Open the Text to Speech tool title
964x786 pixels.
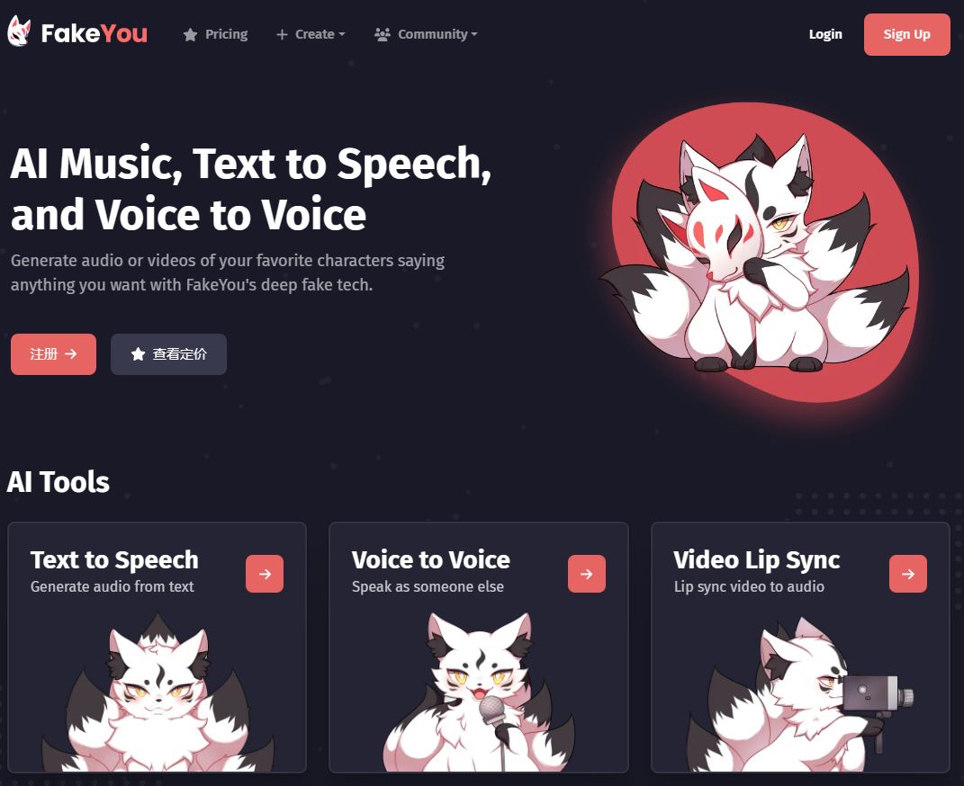pyautogui.click(x=114, y=559)
